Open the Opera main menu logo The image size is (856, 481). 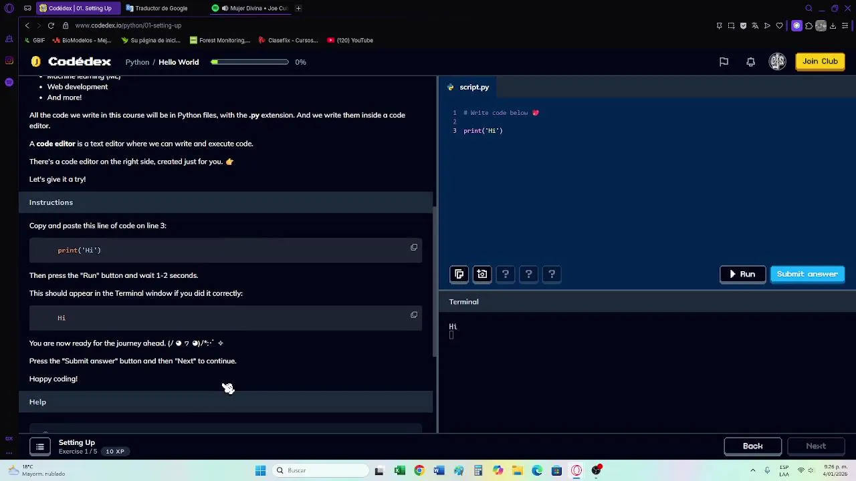[x=9, y=8]
